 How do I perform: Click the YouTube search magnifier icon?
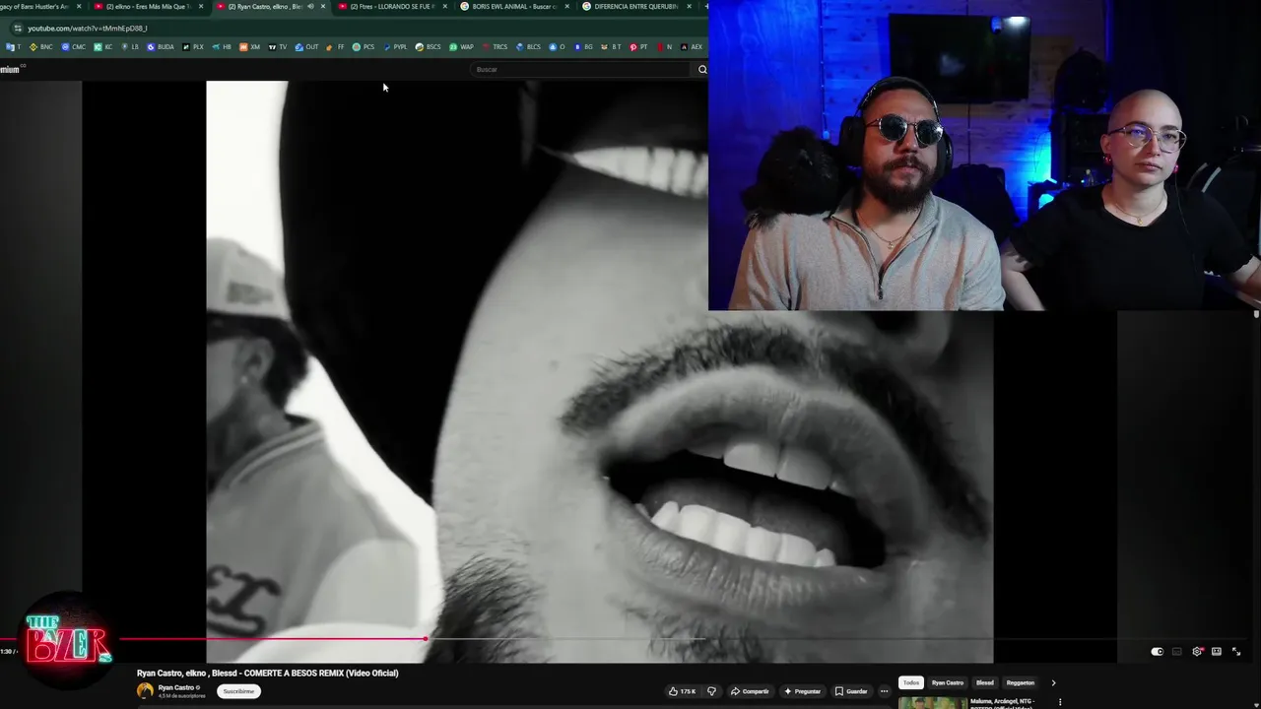pyautogui.click(x=702, y=69)
